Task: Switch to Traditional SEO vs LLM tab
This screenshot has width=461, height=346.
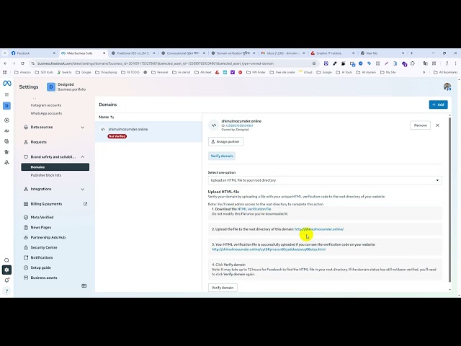Action: click(x=133, y=53)
